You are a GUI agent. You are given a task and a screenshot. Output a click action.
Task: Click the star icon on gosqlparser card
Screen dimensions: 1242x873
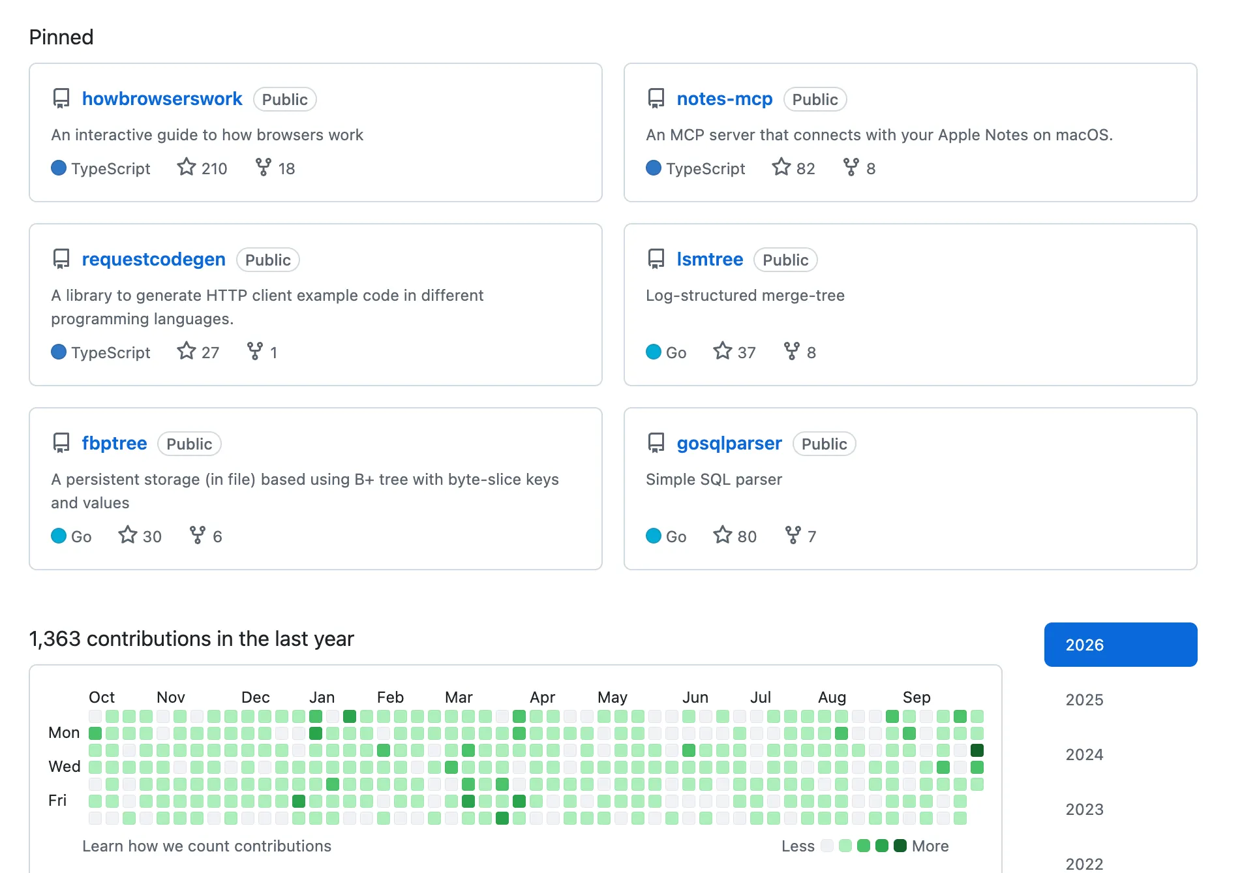click(x=723, y=535)
